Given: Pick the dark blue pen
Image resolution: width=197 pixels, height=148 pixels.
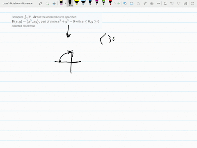Looking at the screenshot, I should coord(90,3).
